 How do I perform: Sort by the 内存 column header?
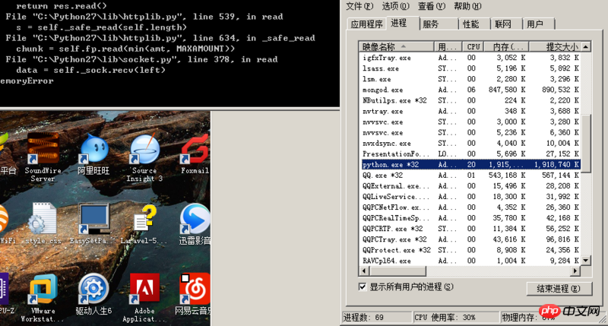(506, 46)
